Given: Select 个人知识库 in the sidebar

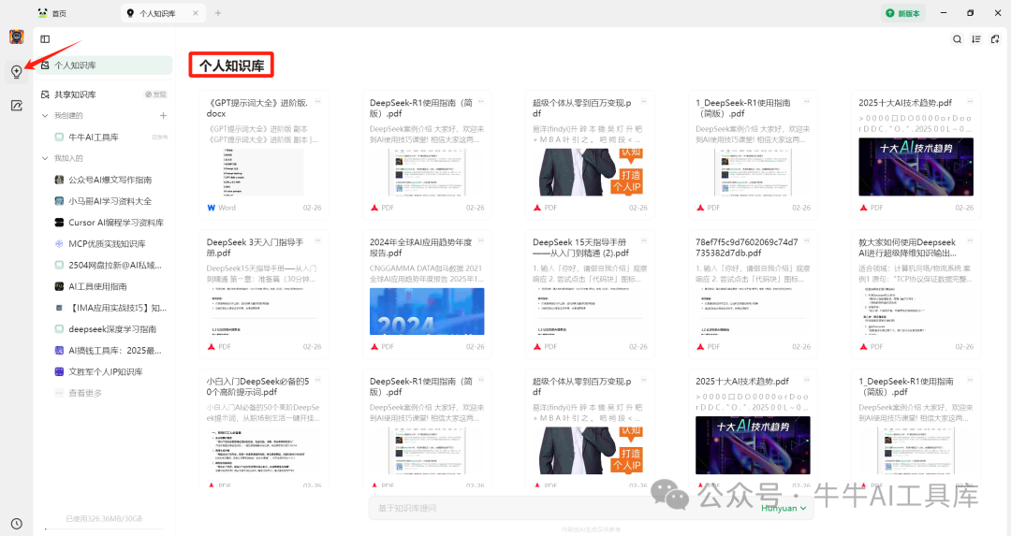Looking at the screenshot, I should tap(105, 65).
